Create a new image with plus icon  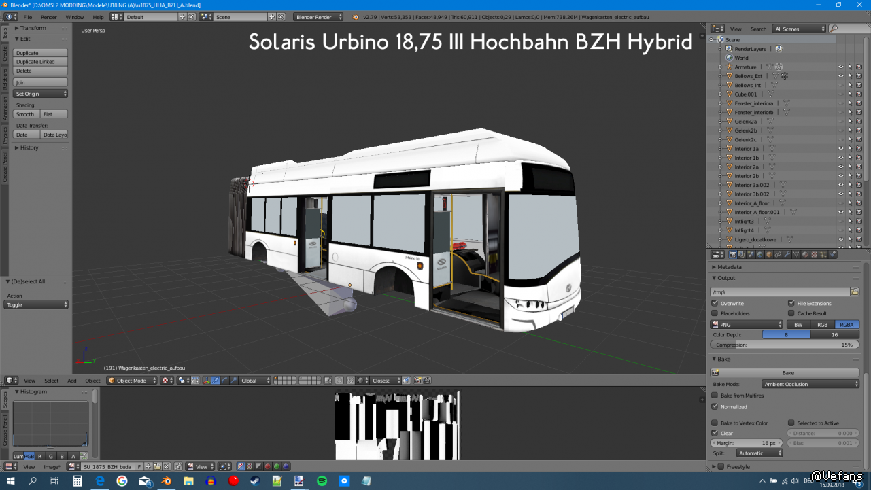point(148,467)
